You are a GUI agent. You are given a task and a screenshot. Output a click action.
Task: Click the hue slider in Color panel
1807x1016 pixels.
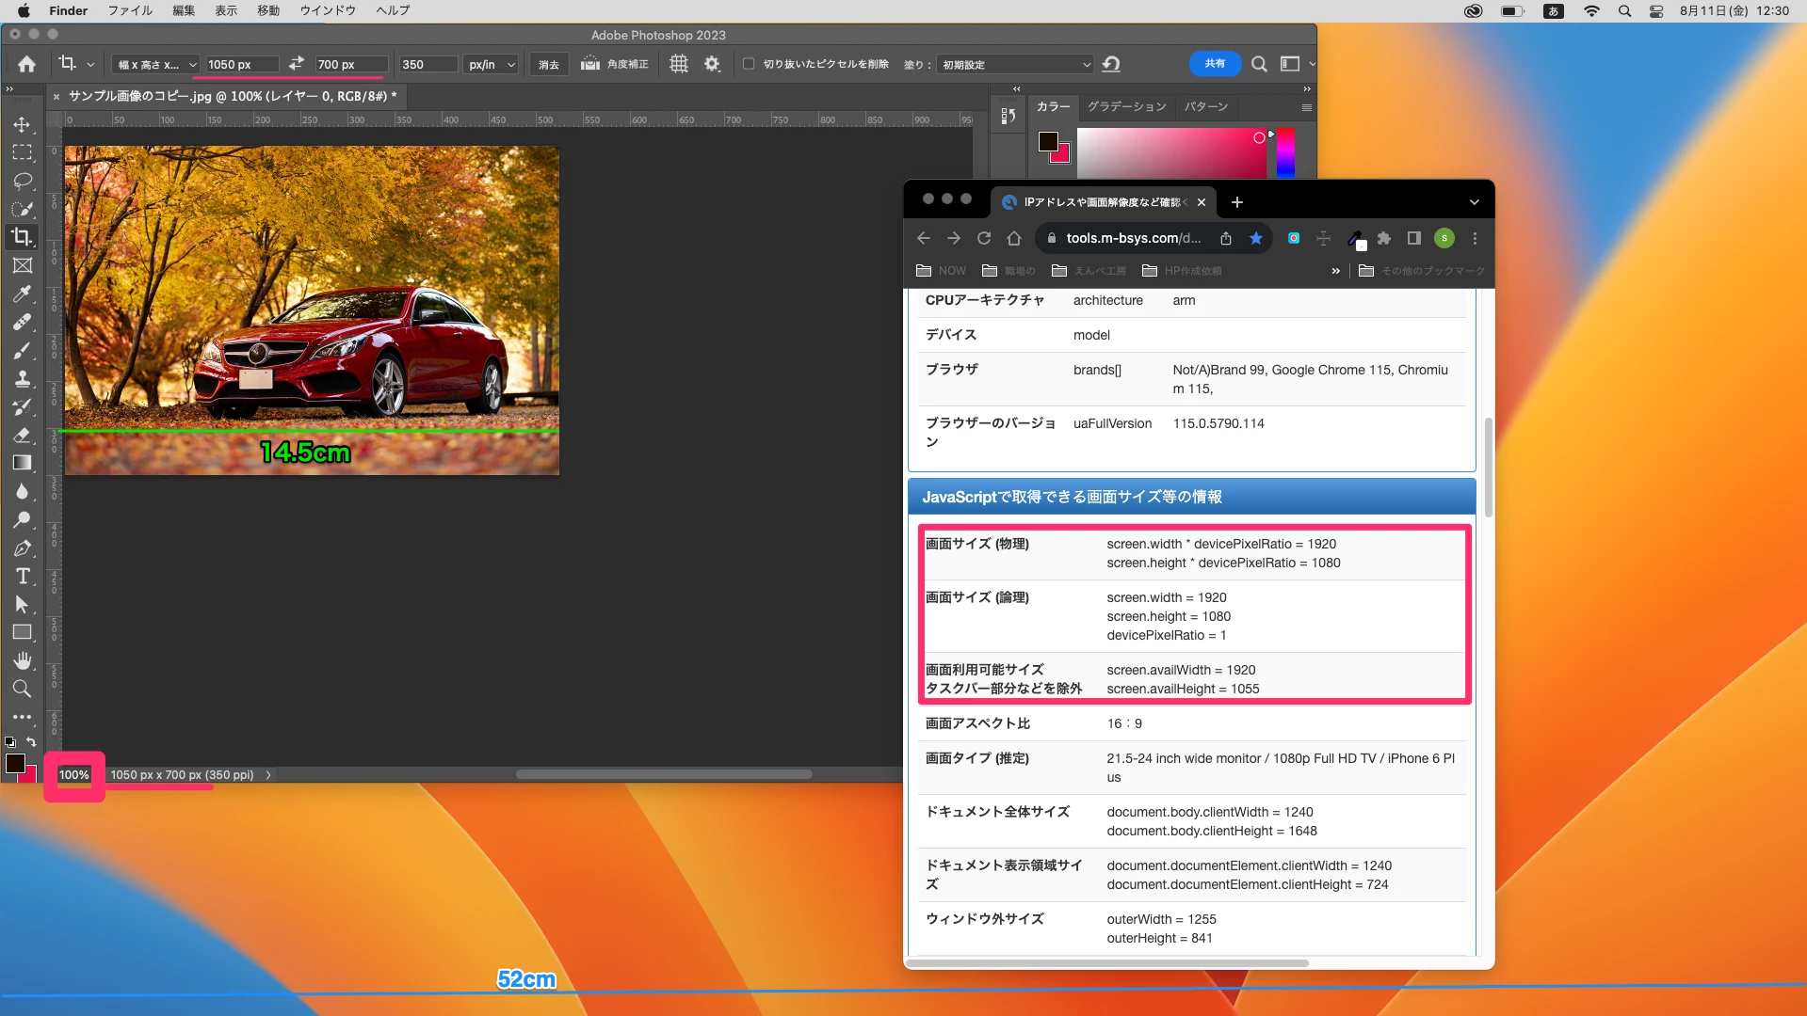[1285, 152]
